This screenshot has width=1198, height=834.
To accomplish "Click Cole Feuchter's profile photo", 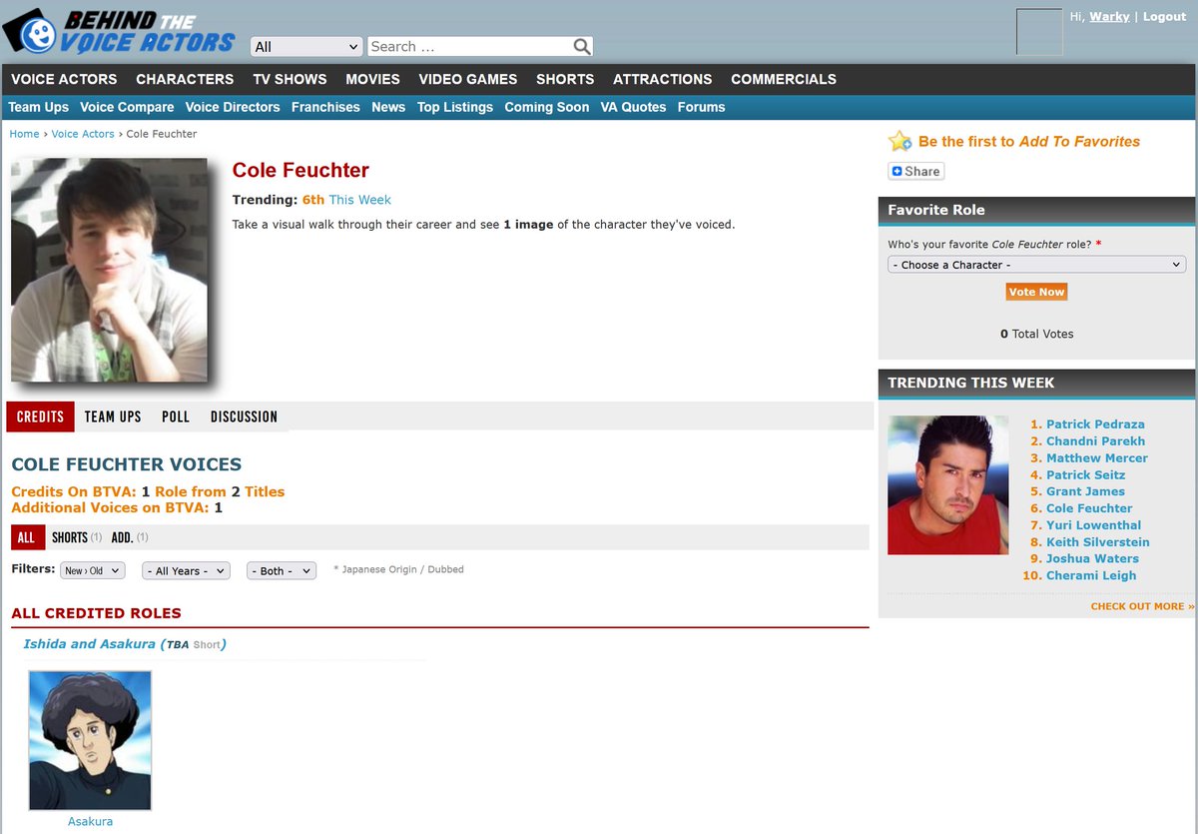I will [x=109, y=270].
